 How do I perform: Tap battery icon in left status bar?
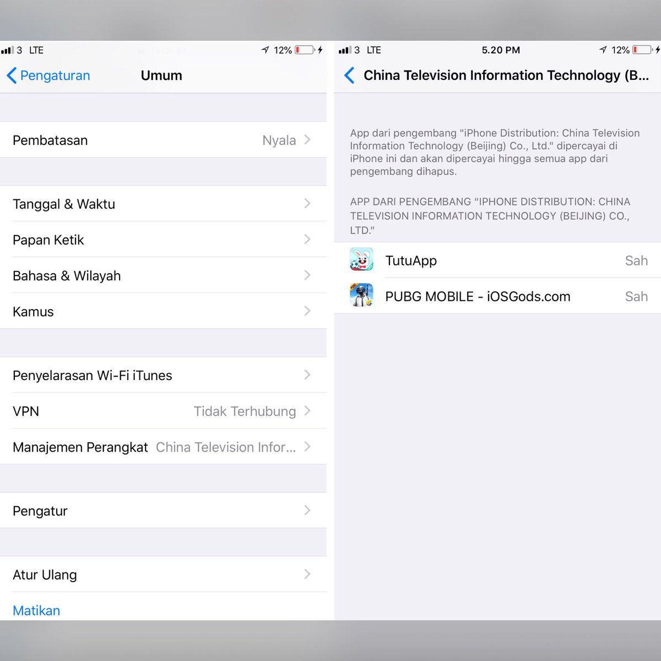coord(304,50)
